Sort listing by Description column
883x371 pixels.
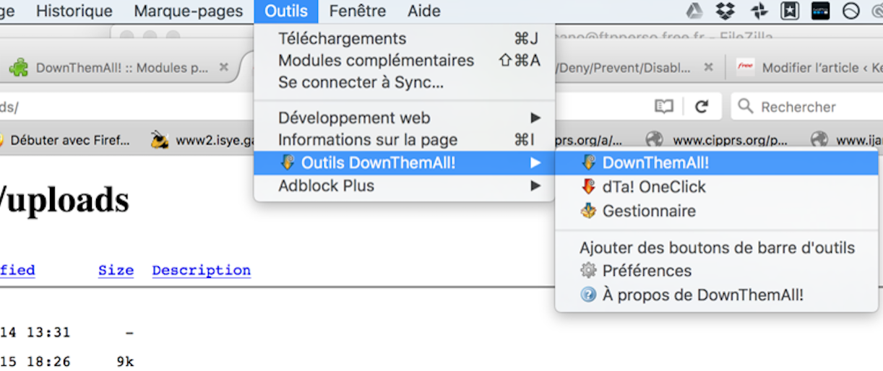202,271
